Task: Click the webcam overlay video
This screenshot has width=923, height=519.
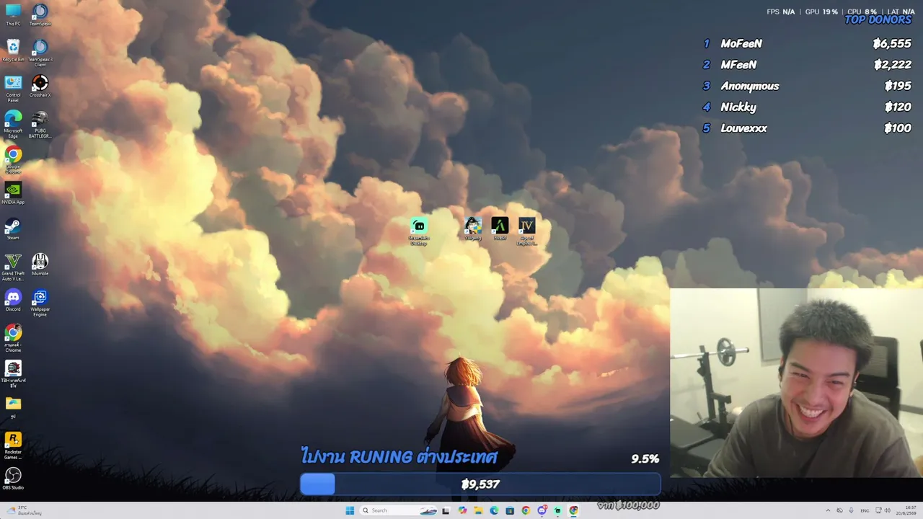Action: click(x=796, y=383)
